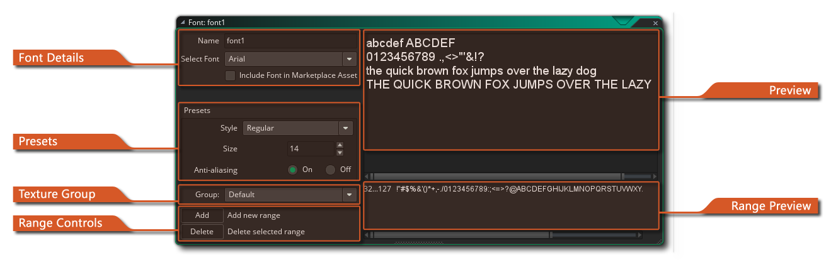Click the font Name input field

coord(290,41)
